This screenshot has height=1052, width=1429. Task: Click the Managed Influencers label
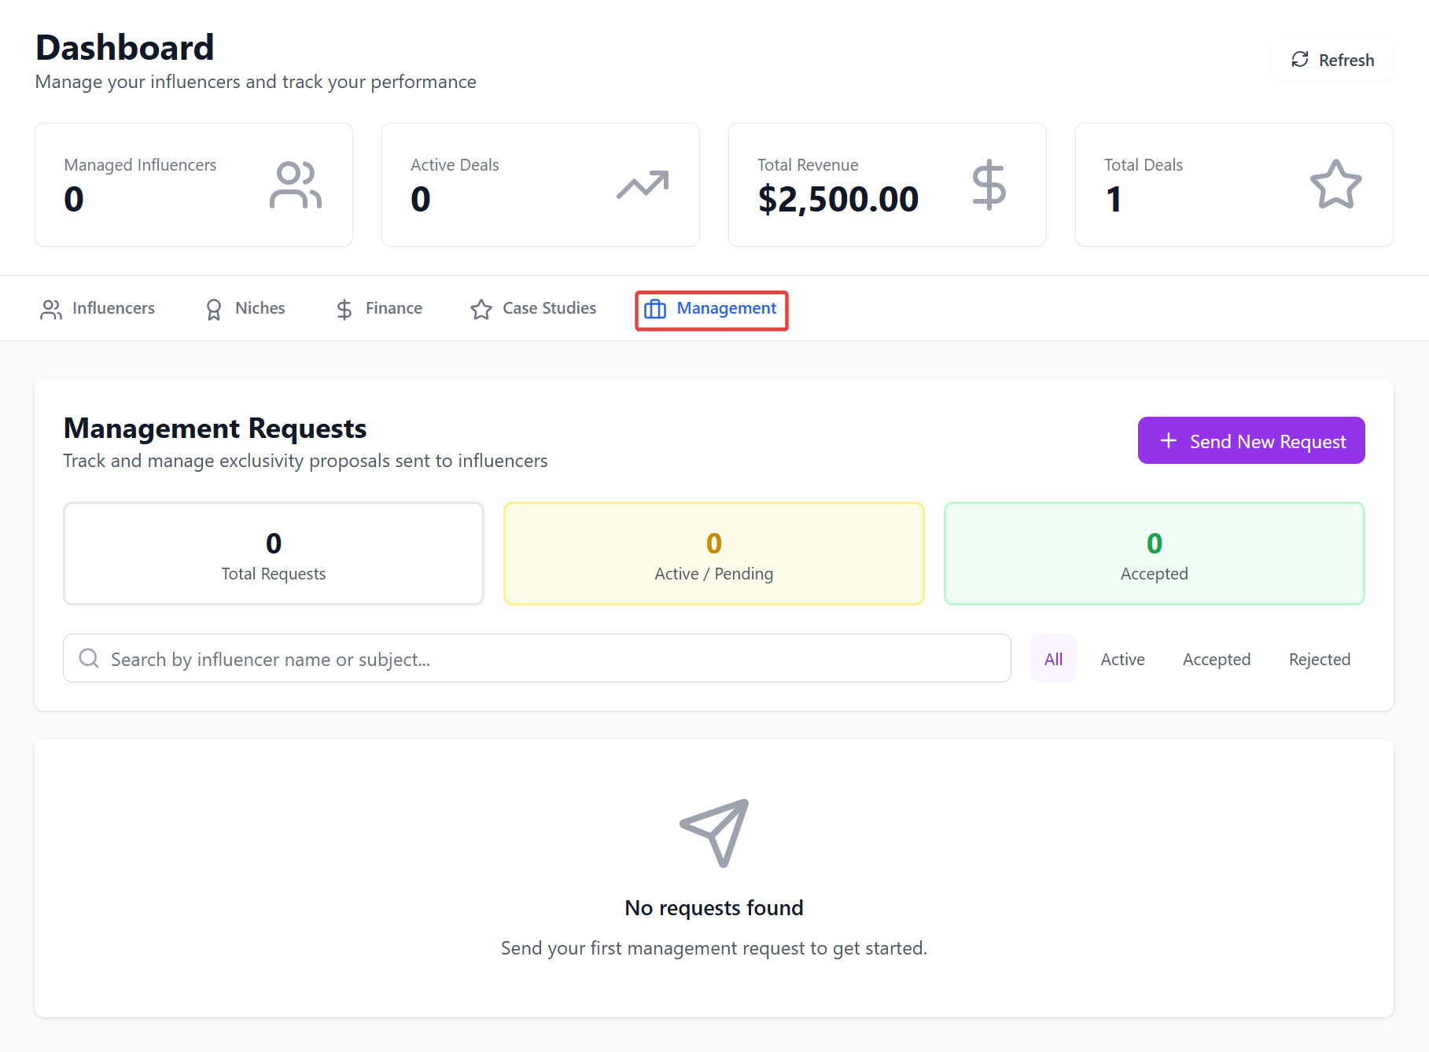coord(140,165)
